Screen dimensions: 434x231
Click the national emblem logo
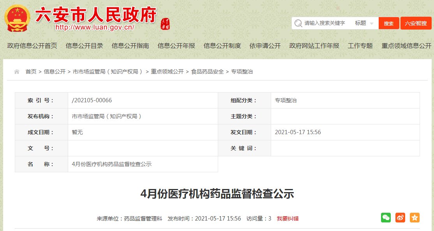(x=17, y=18)
